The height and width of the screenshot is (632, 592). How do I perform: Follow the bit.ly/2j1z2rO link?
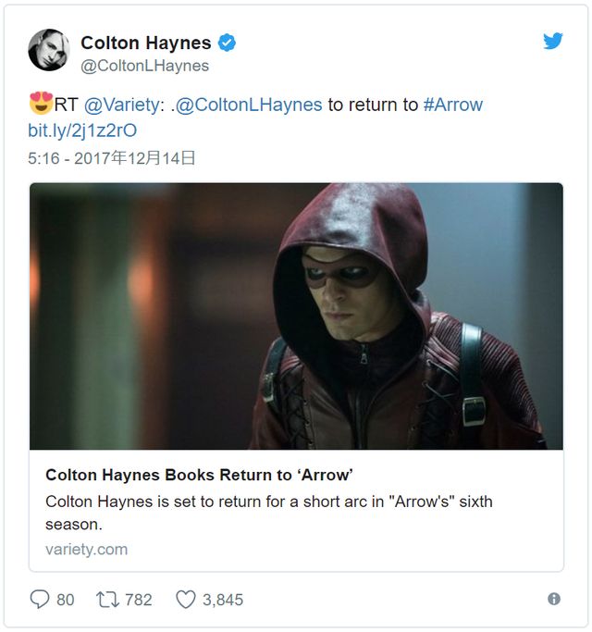[82, 130]
